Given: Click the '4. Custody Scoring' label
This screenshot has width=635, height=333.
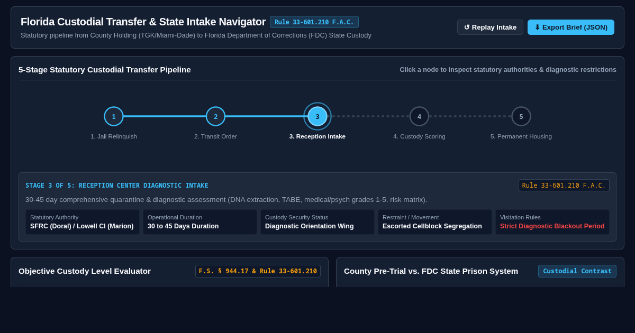Looking at the screenshot, I should (419, 136).
